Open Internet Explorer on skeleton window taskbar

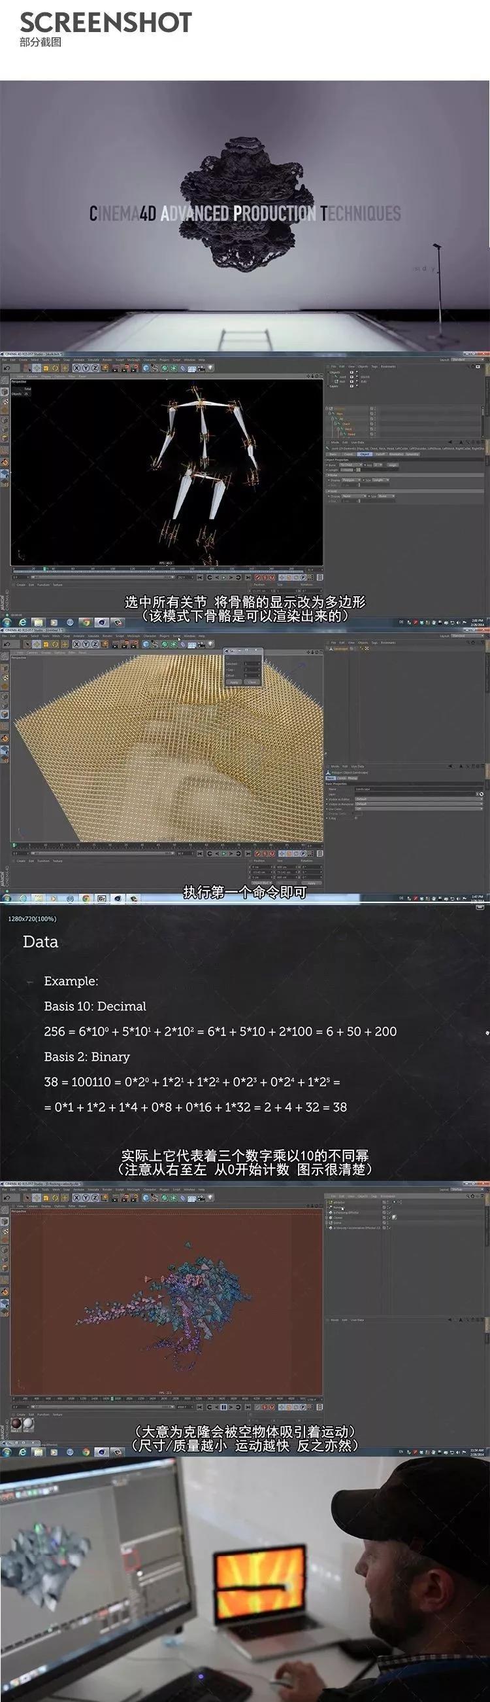[x=22, y=622]
